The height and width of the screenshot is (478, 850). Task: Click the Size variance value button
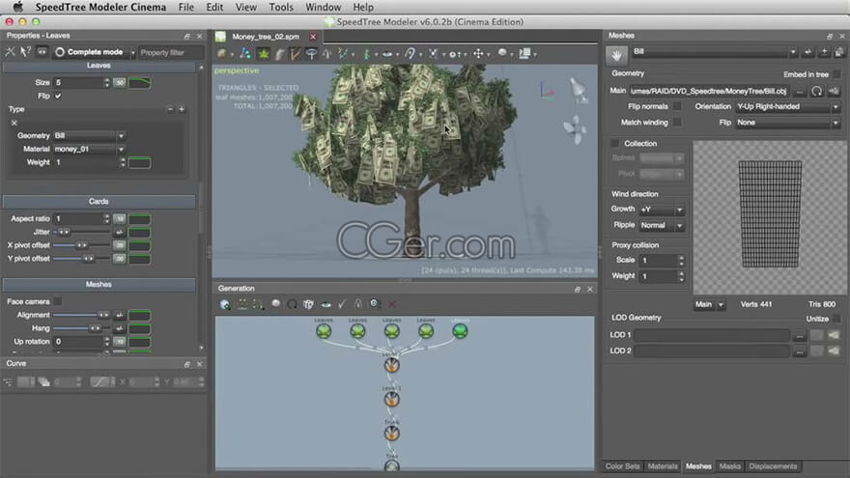(119, 82)
